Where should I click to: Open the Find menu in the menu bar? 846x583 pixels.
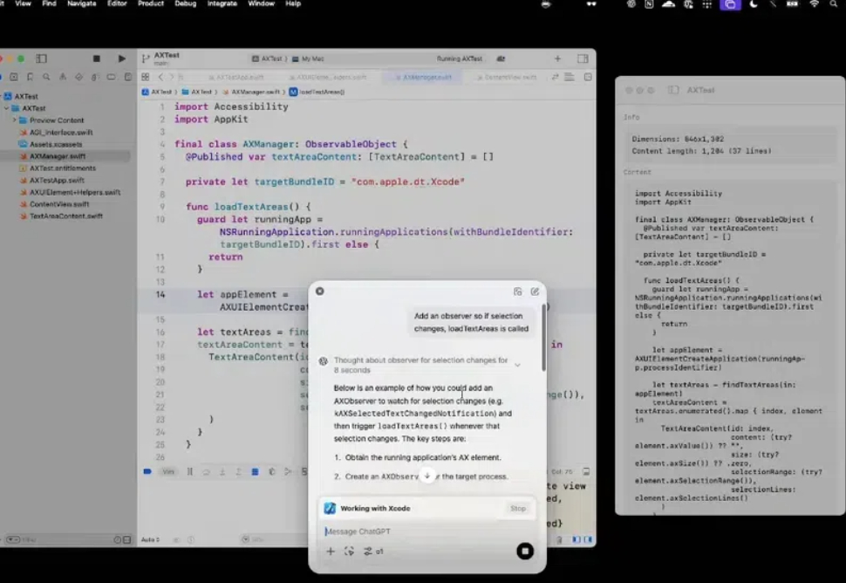[49, 3]
